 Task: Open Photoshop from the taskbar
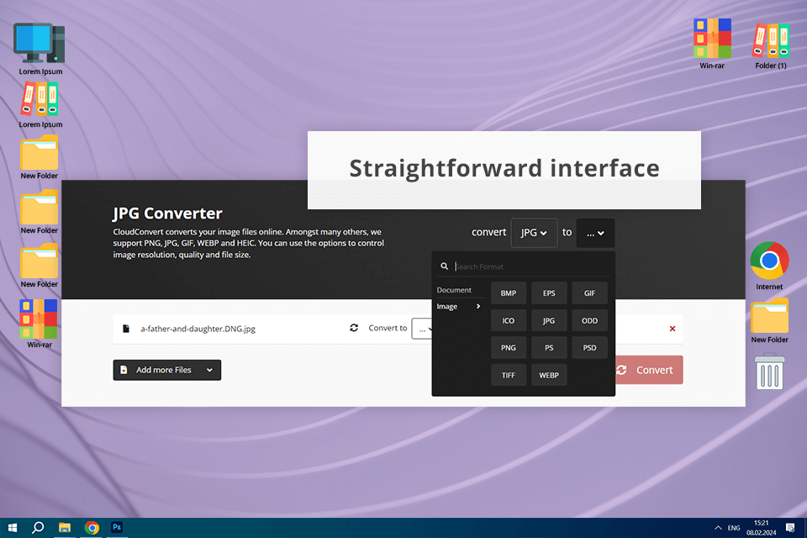coord(117,527)
